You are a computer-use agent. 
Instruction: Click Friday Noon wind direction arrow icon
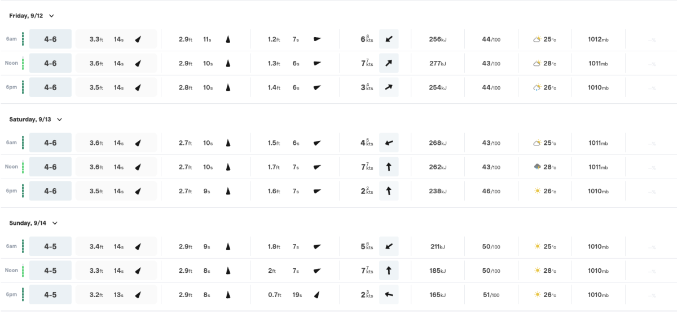(389, 64)
